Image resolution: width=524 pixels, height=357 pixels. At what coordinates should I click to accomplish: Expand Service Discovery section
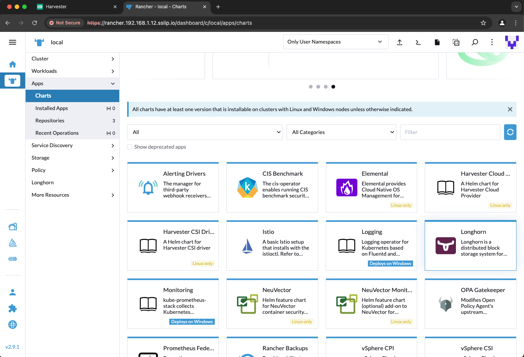[73, 145]
